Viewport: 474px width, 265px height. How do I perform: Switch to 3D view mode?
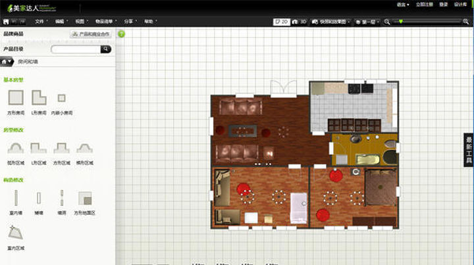coord(300,22)
